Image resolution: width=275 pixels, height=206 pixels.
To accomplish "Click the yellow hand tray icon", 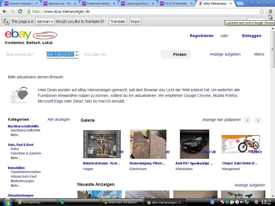I will 232,202.
